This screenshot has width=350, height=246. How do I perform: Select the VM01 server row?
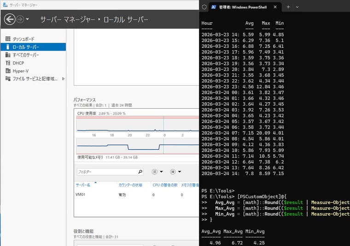(x=136, y=195)
